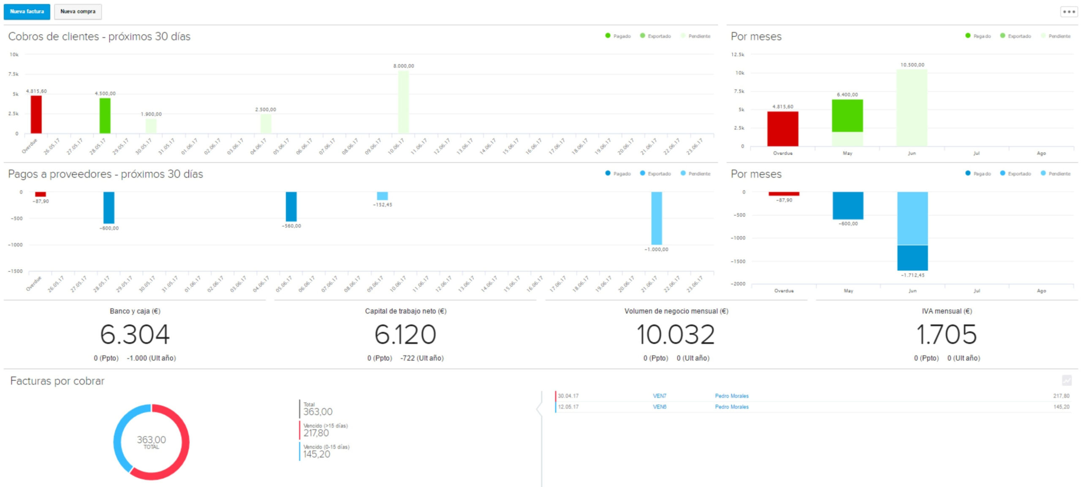Click the Nueva factura button
This screenshot has width=1081, height=487.
tap(27, 12)
